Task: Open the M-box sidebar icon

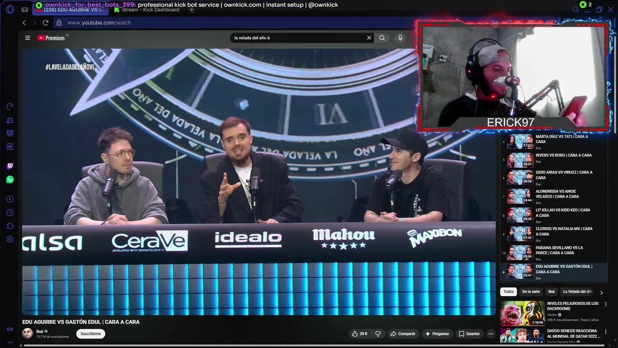Action: coord(10,146)
